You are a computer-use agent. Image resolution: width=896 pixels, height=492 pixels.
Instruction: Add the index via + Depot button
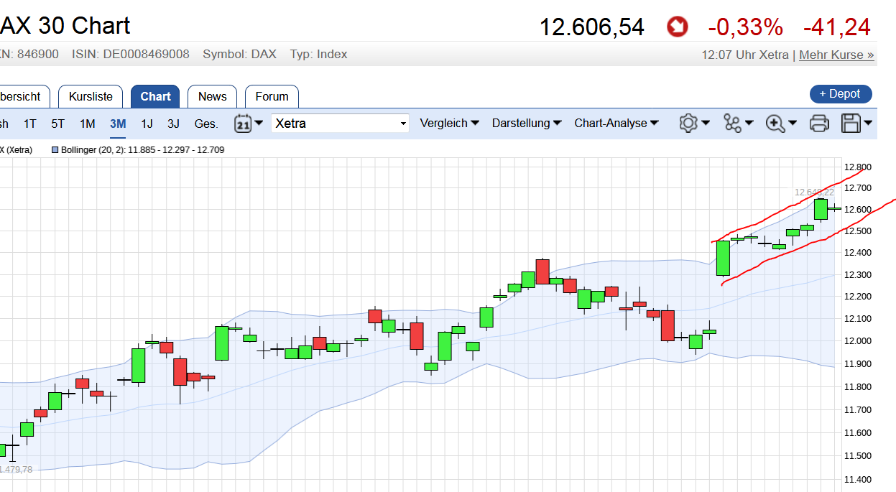tap(841, 94)
